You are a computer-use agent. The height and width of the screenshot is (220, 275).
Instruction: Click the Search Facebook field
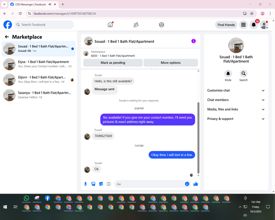coord(44,25)
